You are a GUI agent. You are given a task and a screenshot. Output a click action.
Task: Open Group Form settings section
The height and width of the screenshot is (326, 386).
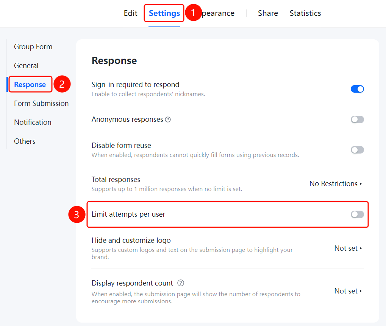click(33, 47)
